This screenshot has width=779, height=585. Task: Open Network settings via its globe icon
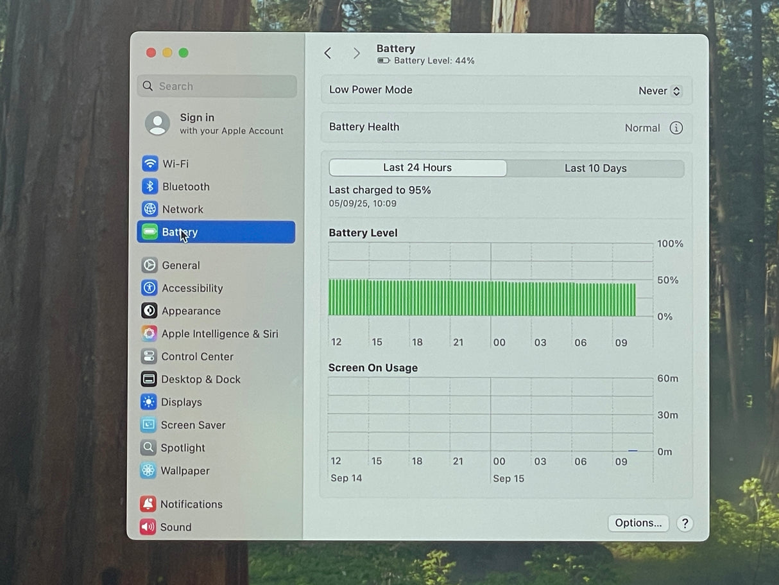tap(150, 209)
